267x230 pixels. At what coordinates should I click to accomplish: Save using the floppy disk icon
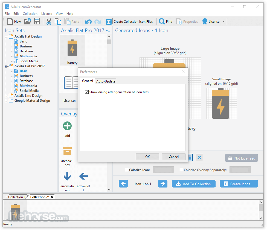pyautogui.click(x=37, y=21)
